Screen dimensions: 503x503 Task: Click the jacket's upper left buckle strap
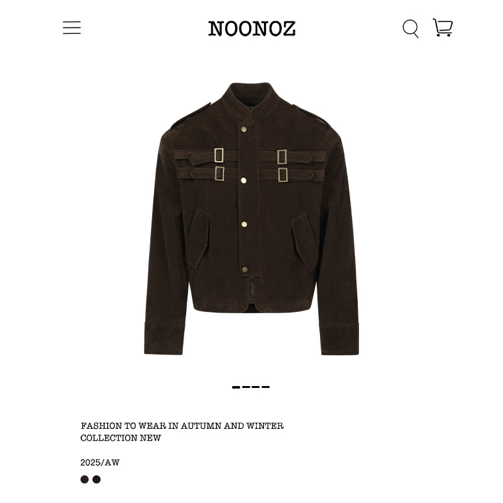tap(206, 156)
